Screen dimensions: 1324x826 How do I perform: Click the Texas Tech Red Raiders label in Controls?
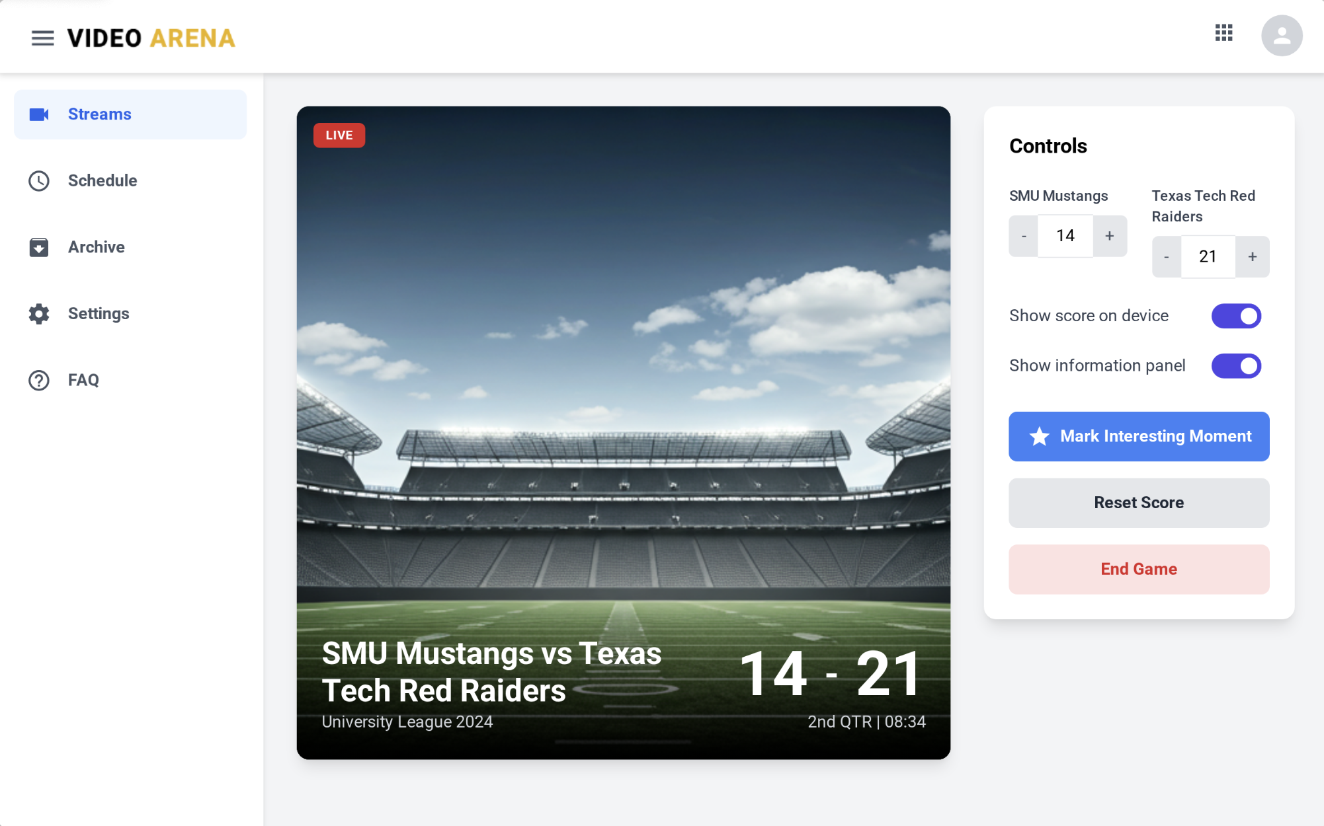pyautogui.click(x=1204, y=206)
